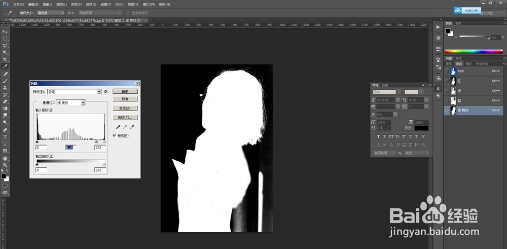Click the text color swatch in Character panel
This screenshot has height=249, width=507.
click(421, 128)
